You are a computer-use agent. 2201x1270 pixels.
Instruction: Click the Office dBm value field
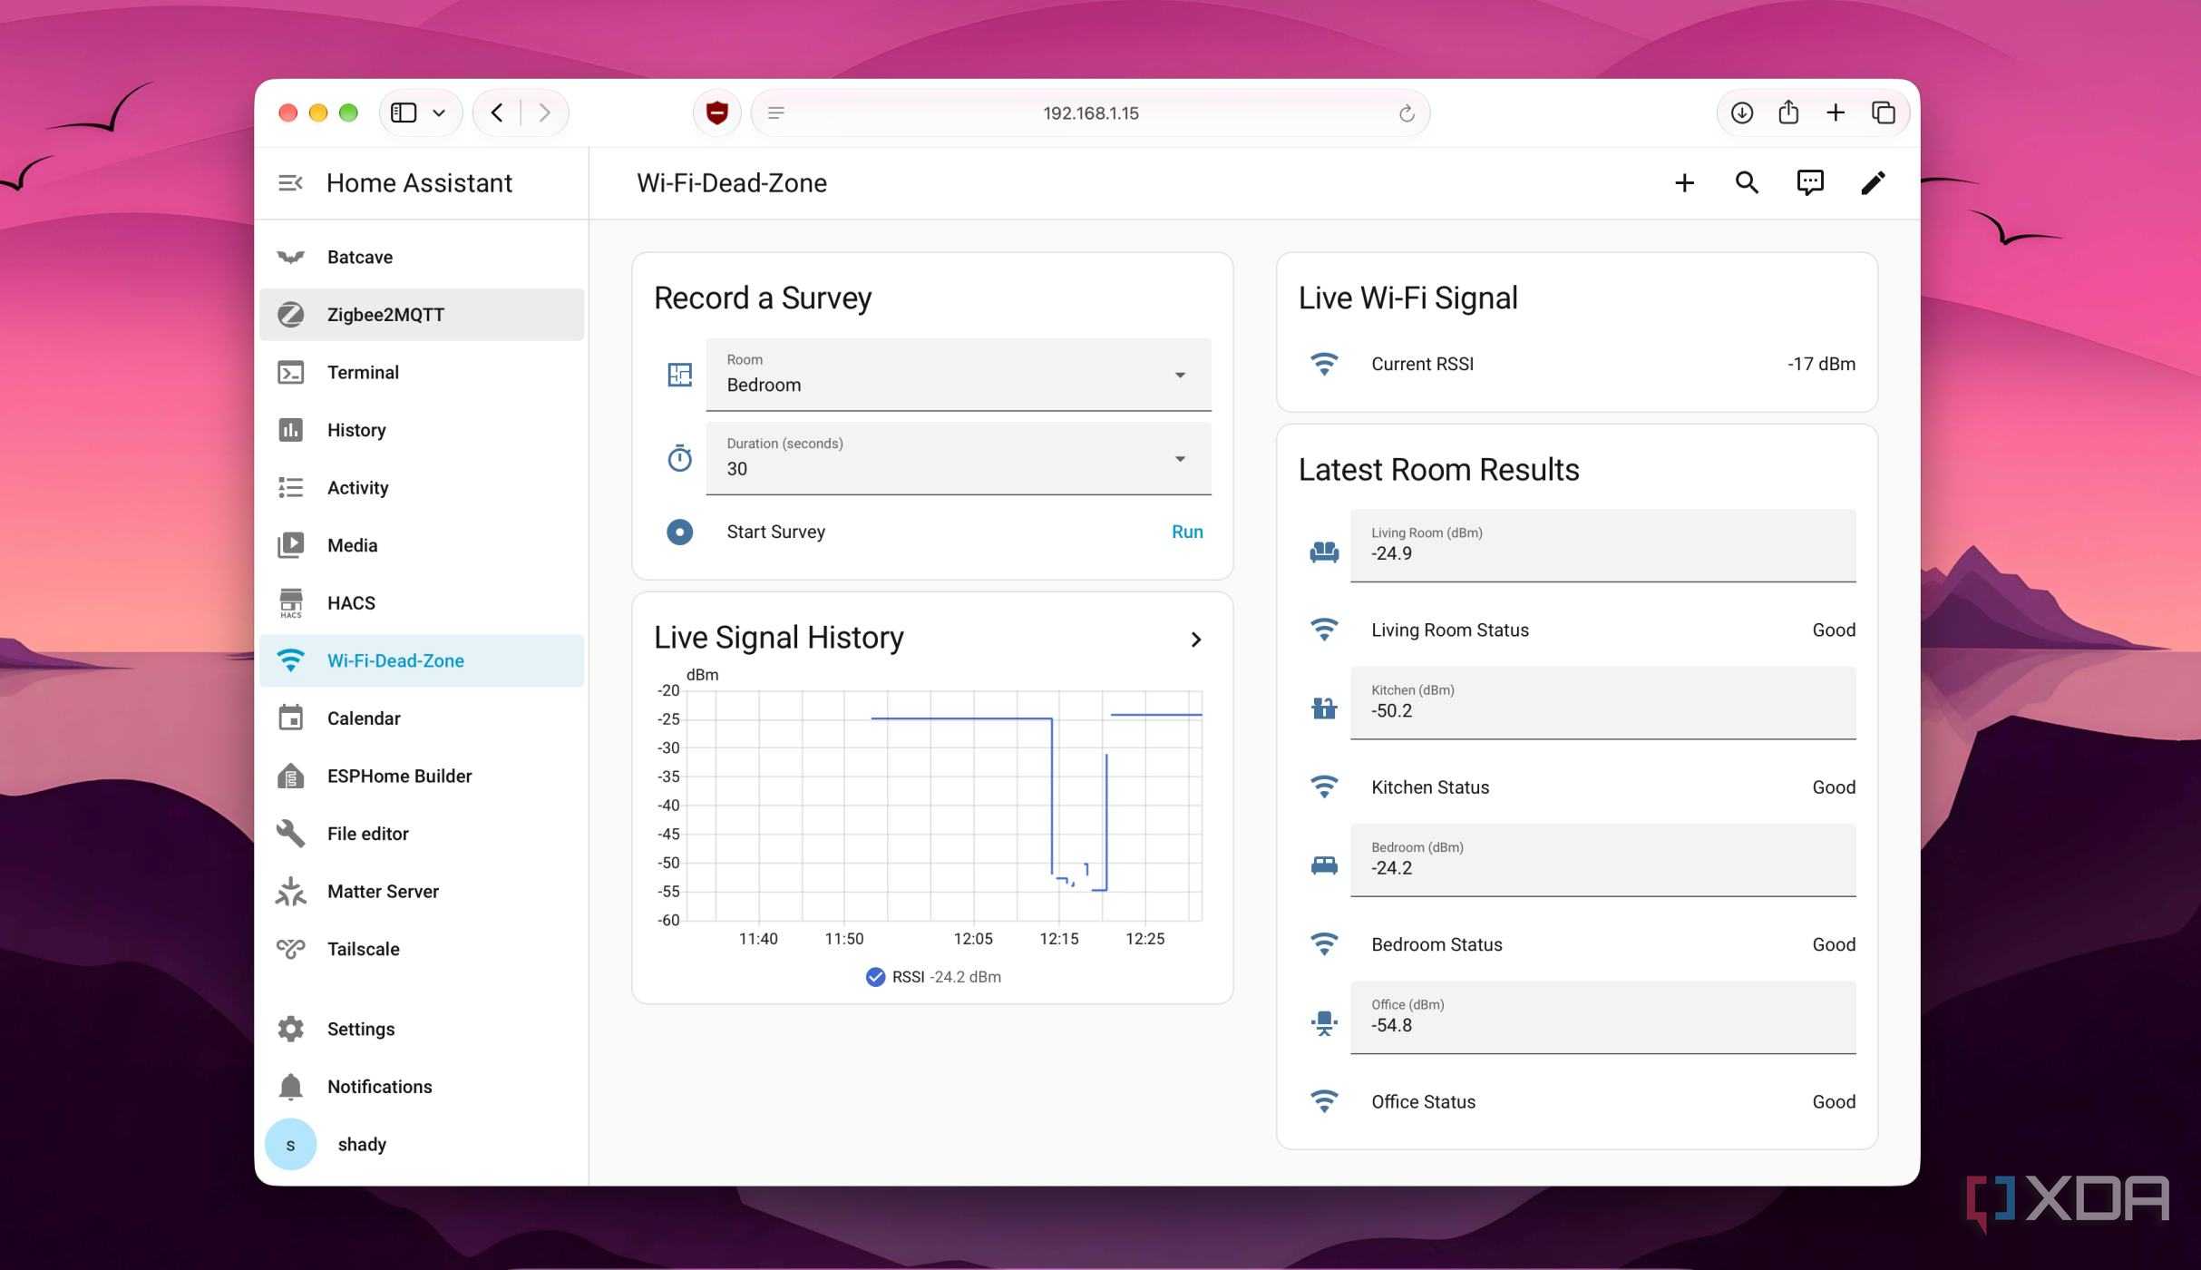[1602, 1017]
